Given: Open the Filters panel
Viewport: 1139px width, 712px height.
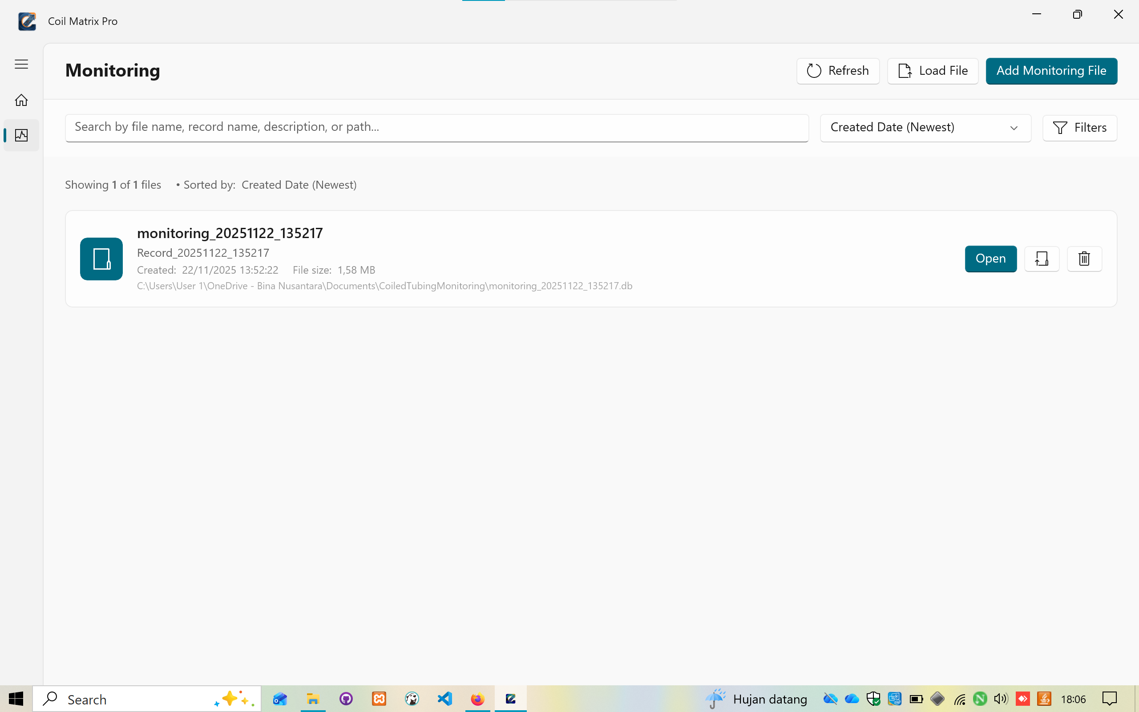Looking at the screenshot, I should click(x=1079, y=128).
